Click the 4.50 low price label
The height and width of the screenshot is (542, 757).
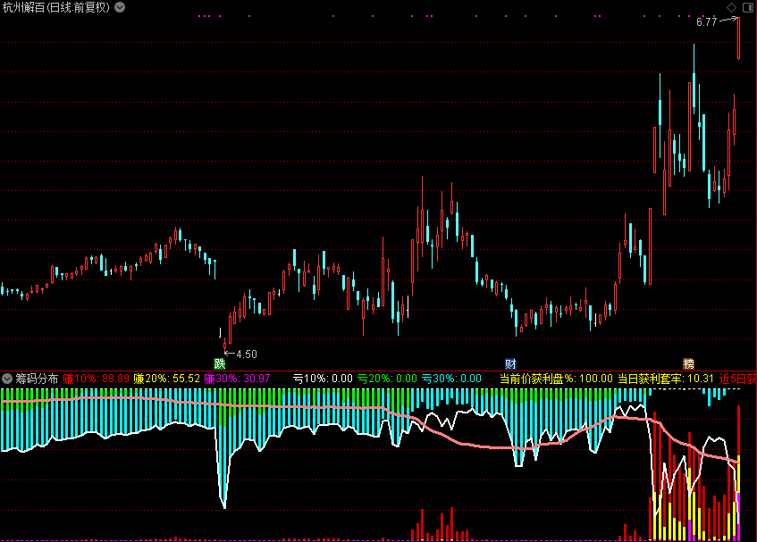[x=247, y=354]
